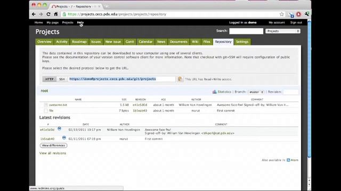This screenshot has width=341, height=191.
Task: Switch to the News tab
Action: 161,42
